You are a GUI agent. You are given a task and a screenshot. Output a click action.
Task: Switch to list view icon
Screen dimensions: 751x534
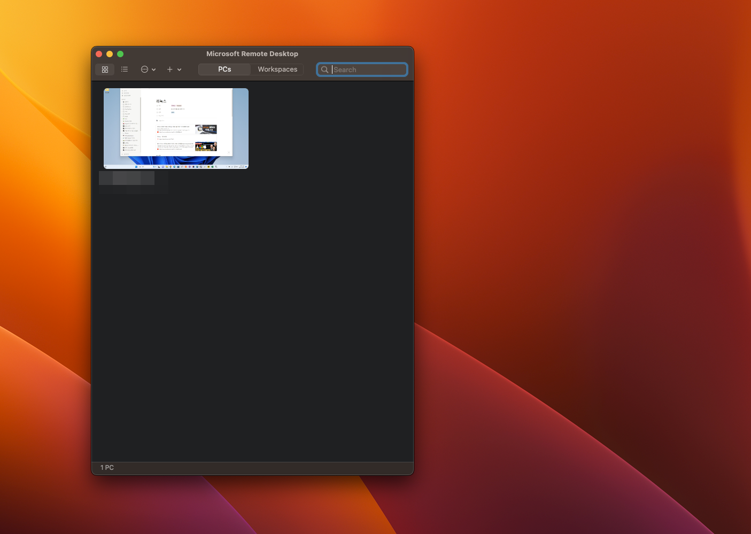click(x=125, y=69)
